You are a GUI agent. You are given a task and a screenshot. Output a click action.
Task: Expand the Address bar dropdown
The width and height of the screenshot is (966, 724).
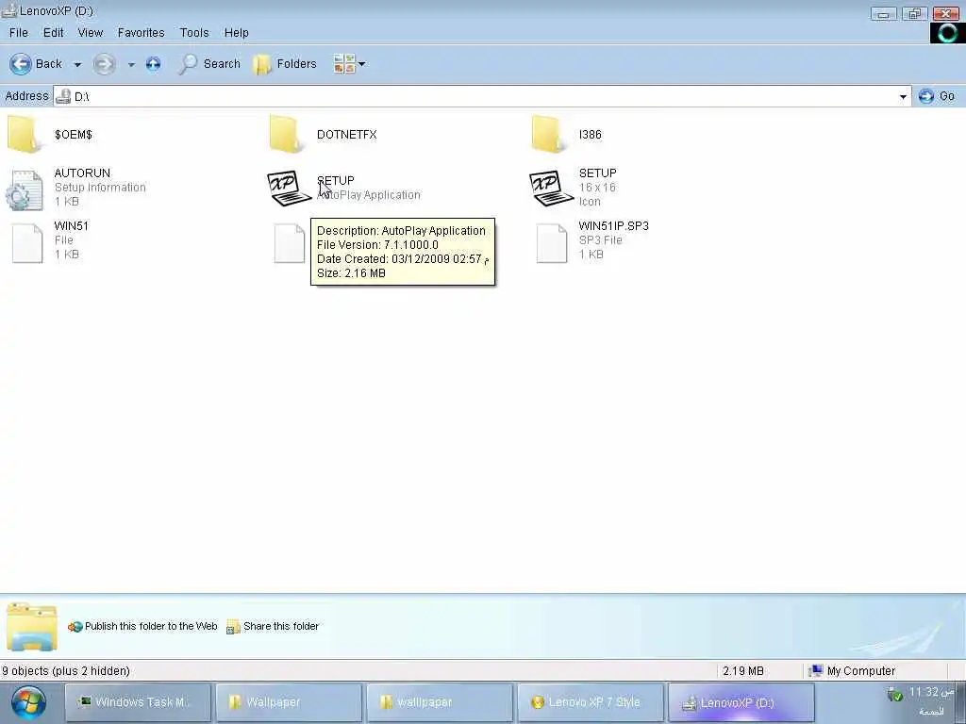(903, 97)
